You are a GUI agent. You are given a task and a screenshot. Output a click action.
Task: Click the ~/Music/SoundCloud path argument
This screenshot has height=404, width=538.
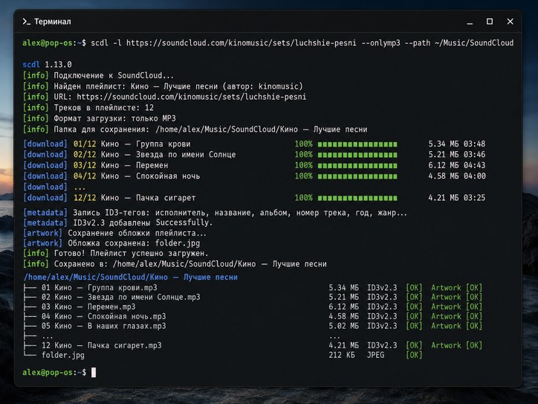point(474,43)
